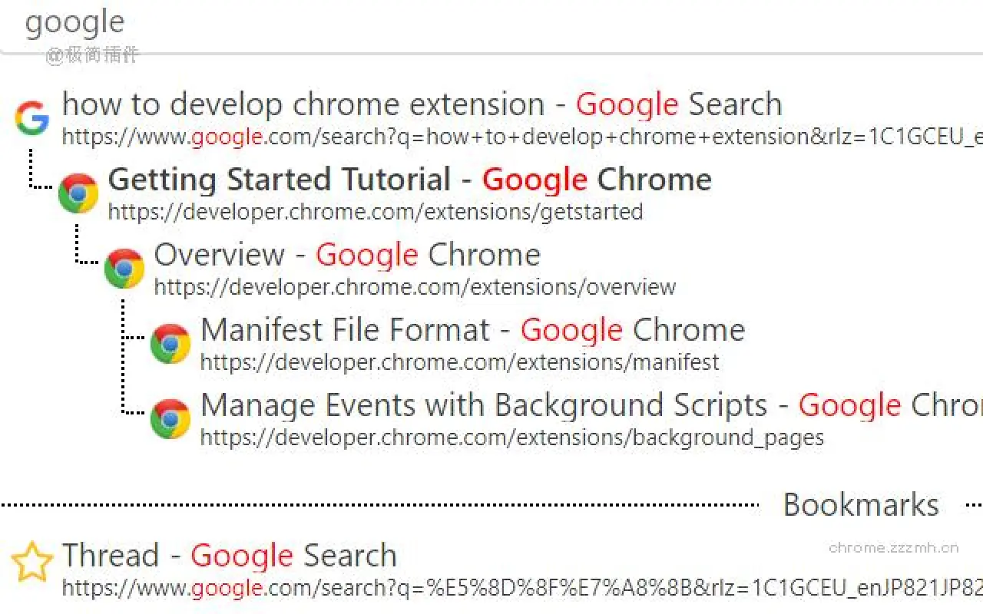The width and height of the screenshot is (983, 614).
Task: Open the Thread - Google Search bookmark
Action: pos(229,555)
